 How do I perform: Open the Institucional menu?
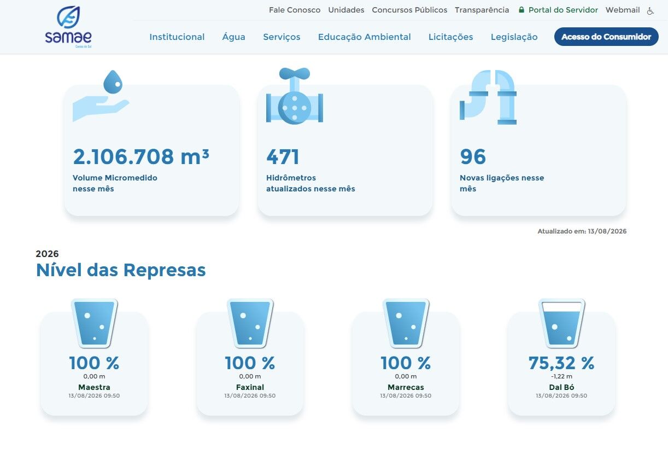coord(177,37)
